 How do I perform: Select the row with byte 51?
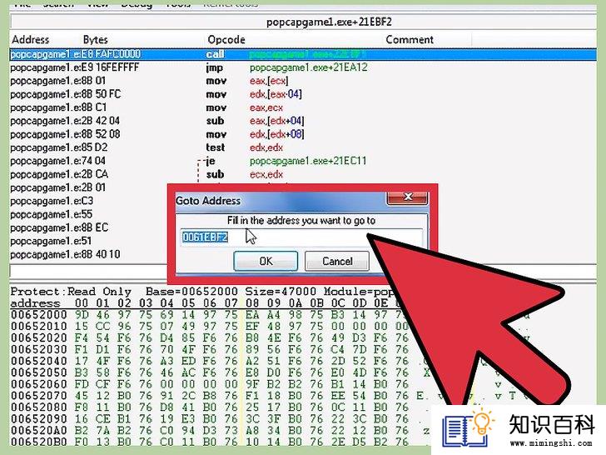pyautogui.click(x=88, y=241)
